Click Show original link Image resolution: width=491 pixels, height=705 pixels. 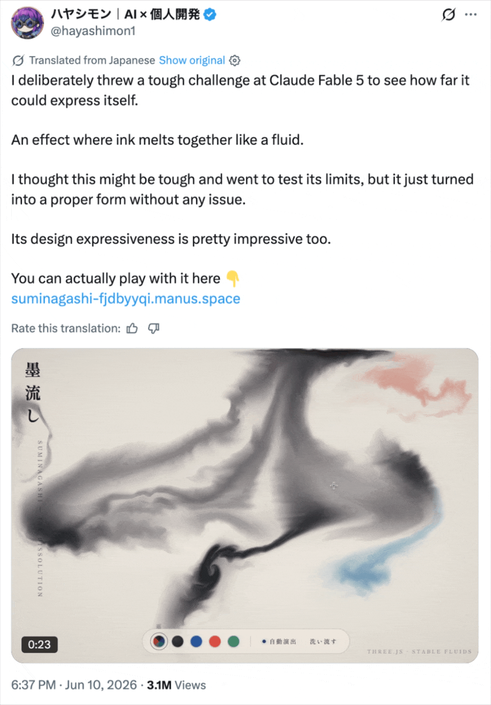192,60
